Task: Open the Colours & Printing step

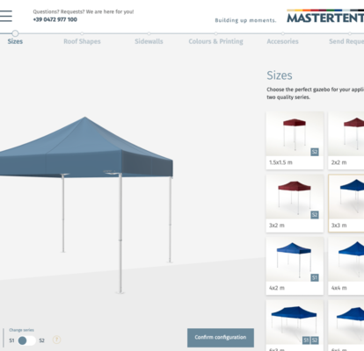Action: (215, 41)
